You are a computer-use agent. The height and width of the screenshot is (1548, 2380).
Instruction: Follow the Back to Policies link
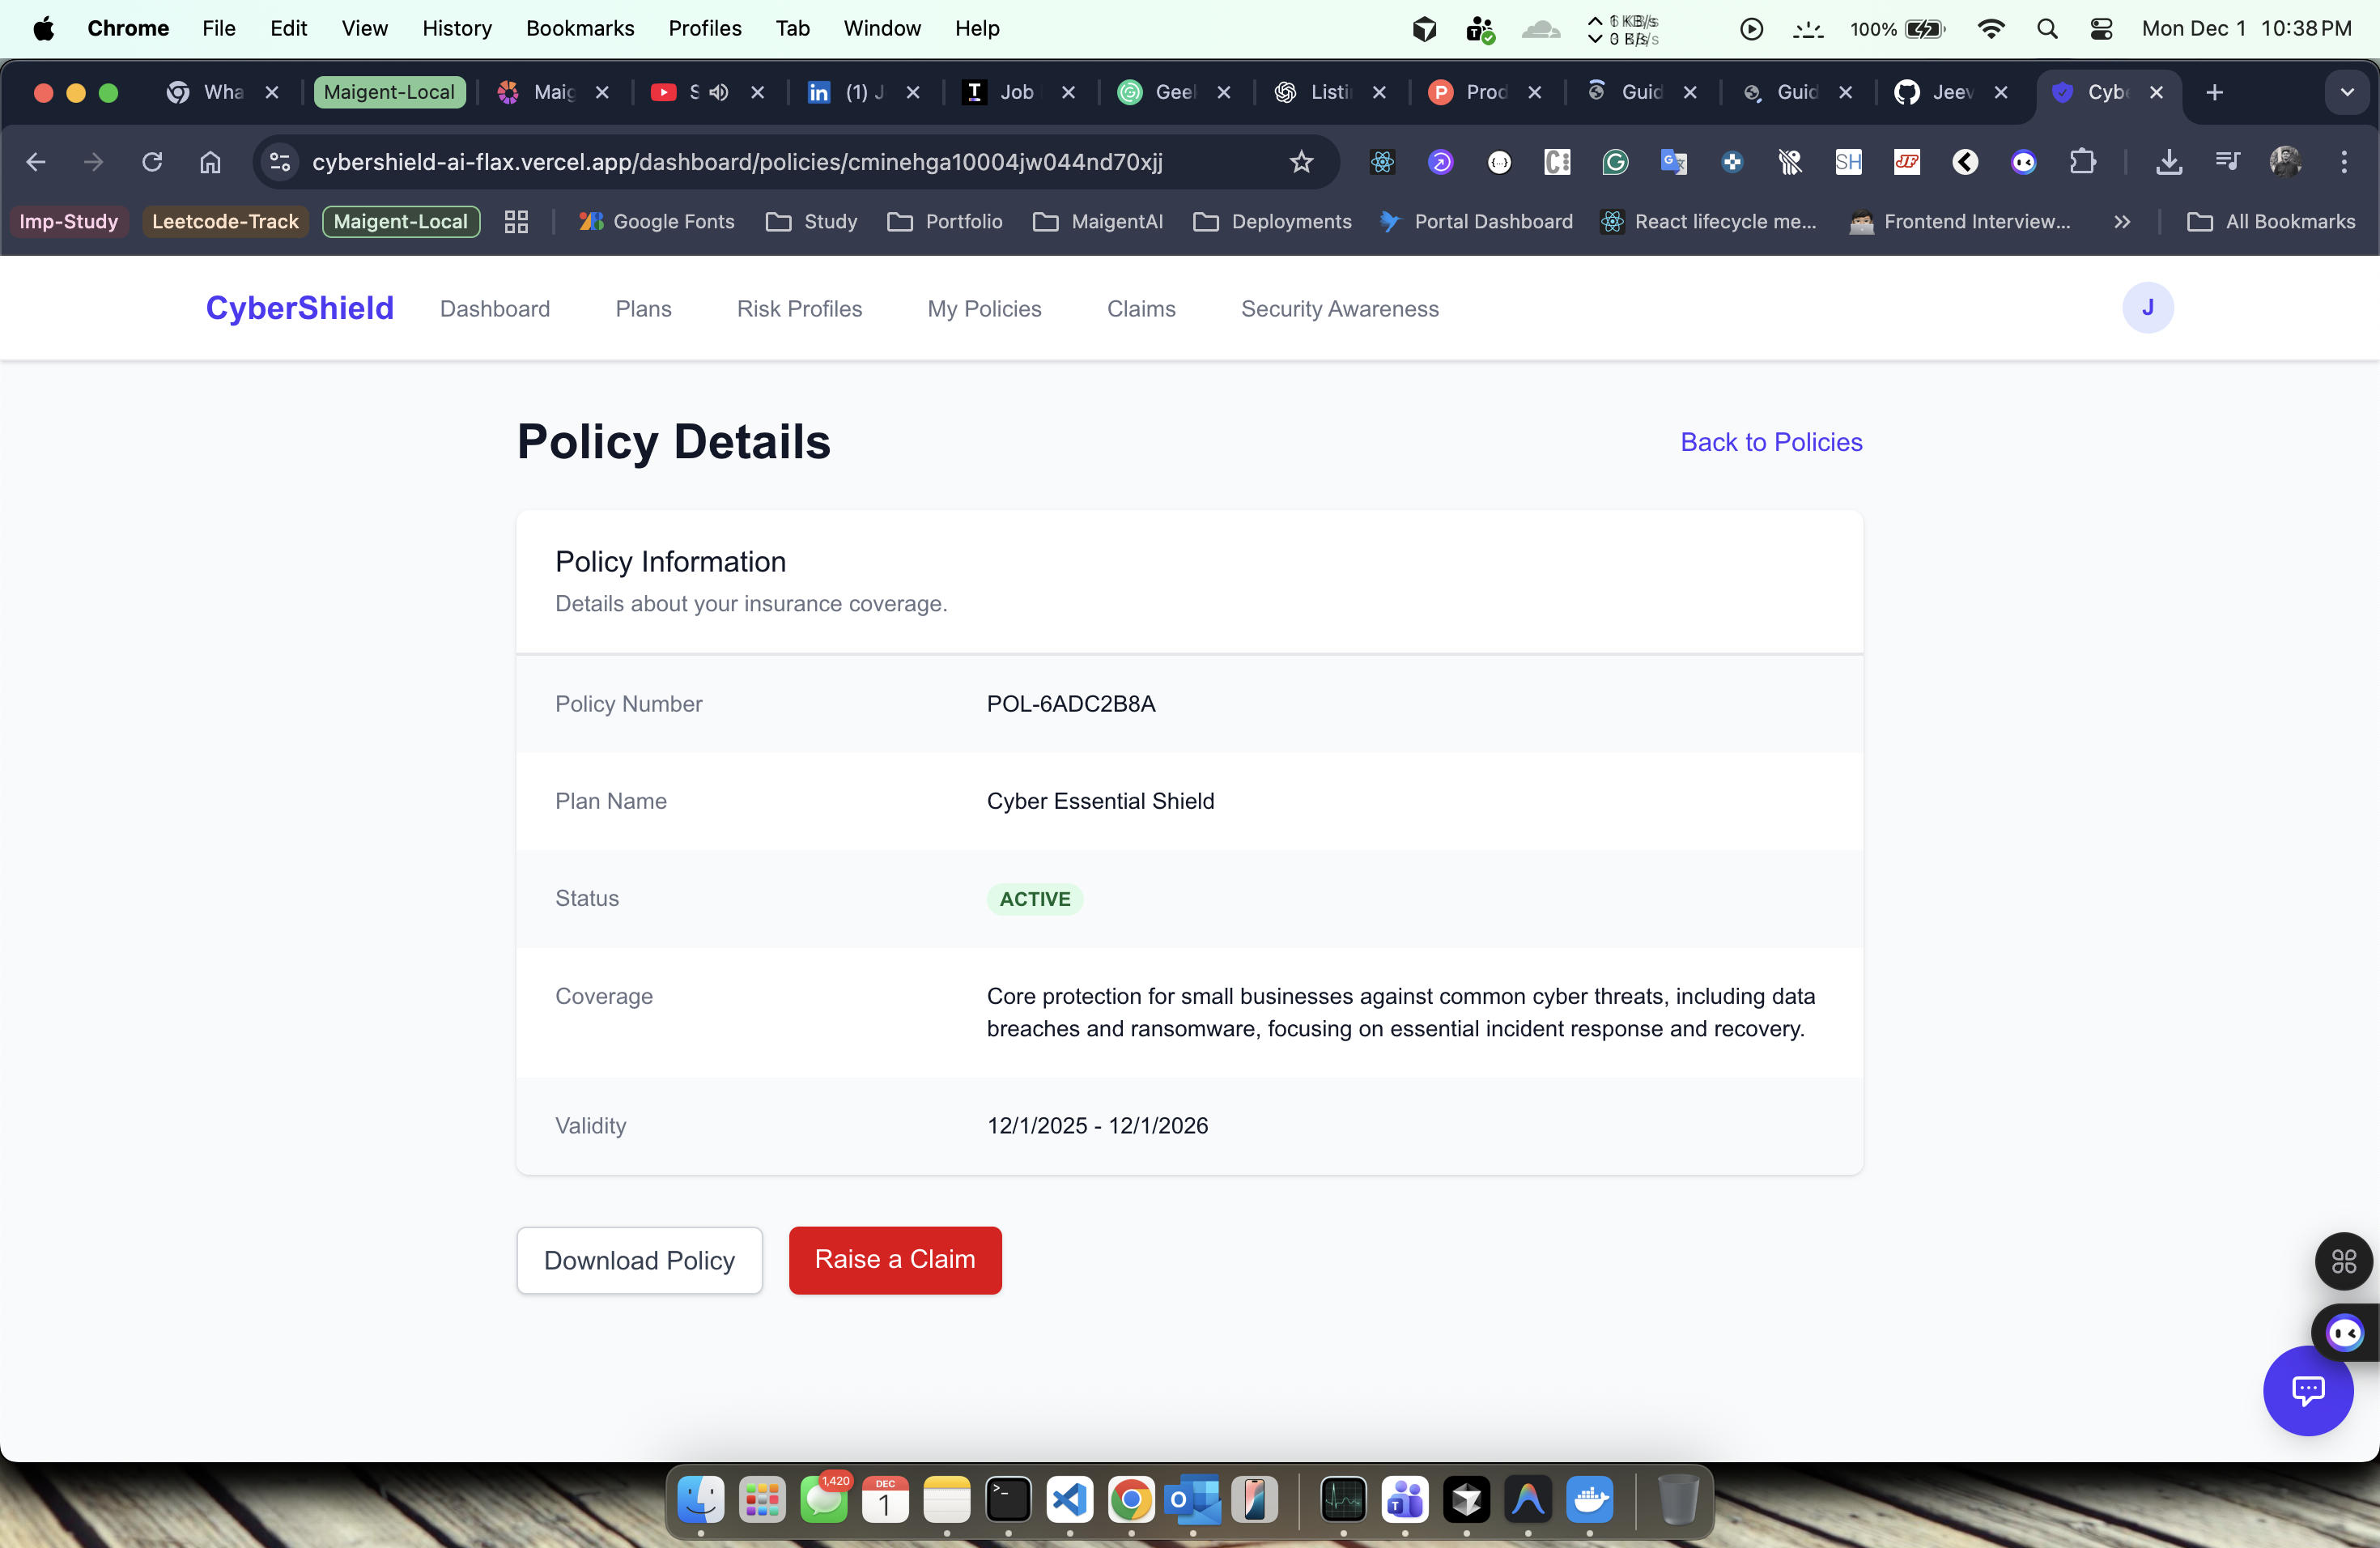click(1770, 442)
